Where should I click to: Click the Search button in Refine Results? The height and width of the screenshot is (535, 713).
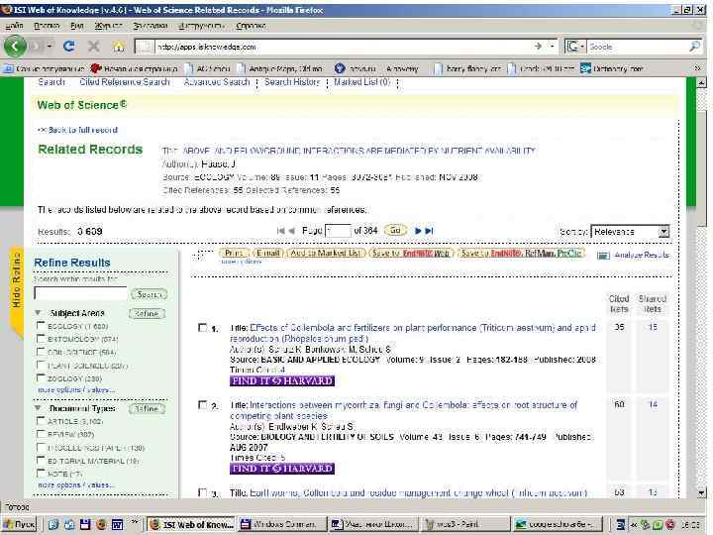[x=150, y=294]
